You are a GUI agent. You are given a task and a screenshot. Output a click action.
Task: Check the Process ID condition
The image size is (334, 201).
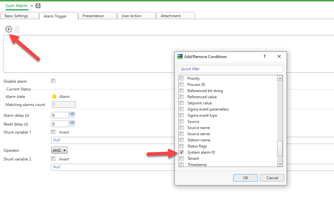(x=182, y=84)
